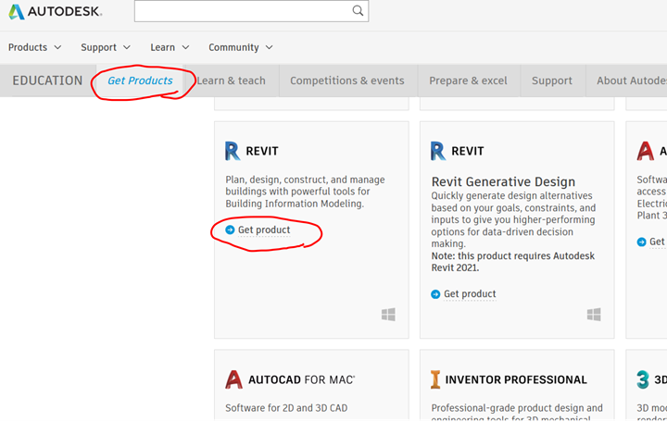Click the AutoCAD for Mac logo icon
The height and width of the screenshot is (422, 667).
point(233,379)
